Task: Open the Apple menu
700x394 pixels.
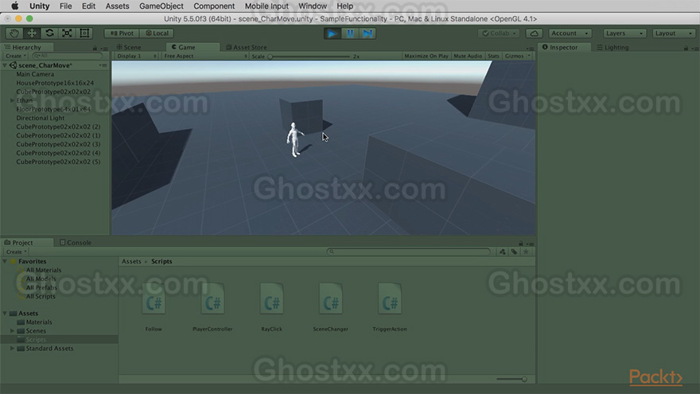Action: pyautogui.click(x=15, y=6)
